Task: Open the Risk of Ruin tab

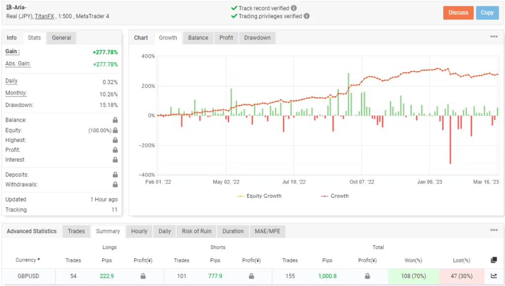Action: 196,231
